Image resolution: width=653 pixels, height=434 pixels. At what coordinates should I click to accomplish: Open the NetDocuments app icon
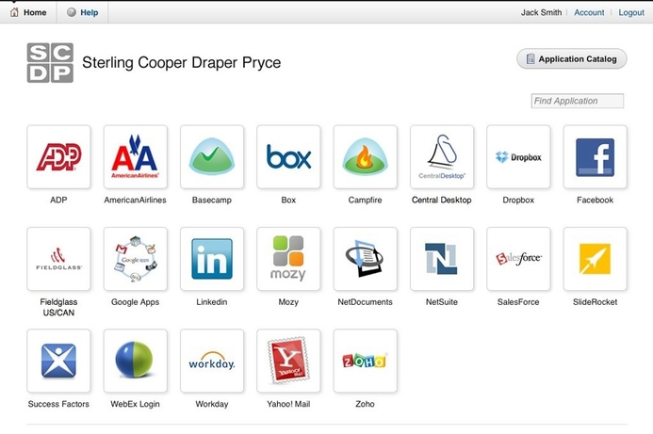pos(366,259)
